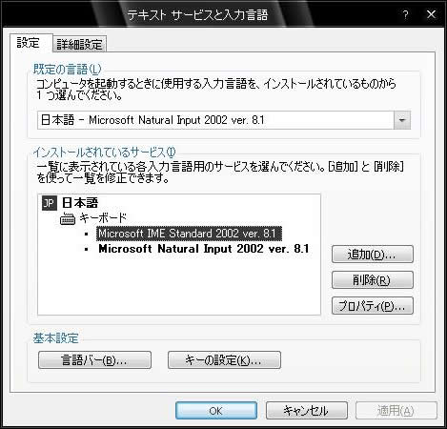Click the keyboard icon beside キーボード
447x429 pixels.
point(68,218)
